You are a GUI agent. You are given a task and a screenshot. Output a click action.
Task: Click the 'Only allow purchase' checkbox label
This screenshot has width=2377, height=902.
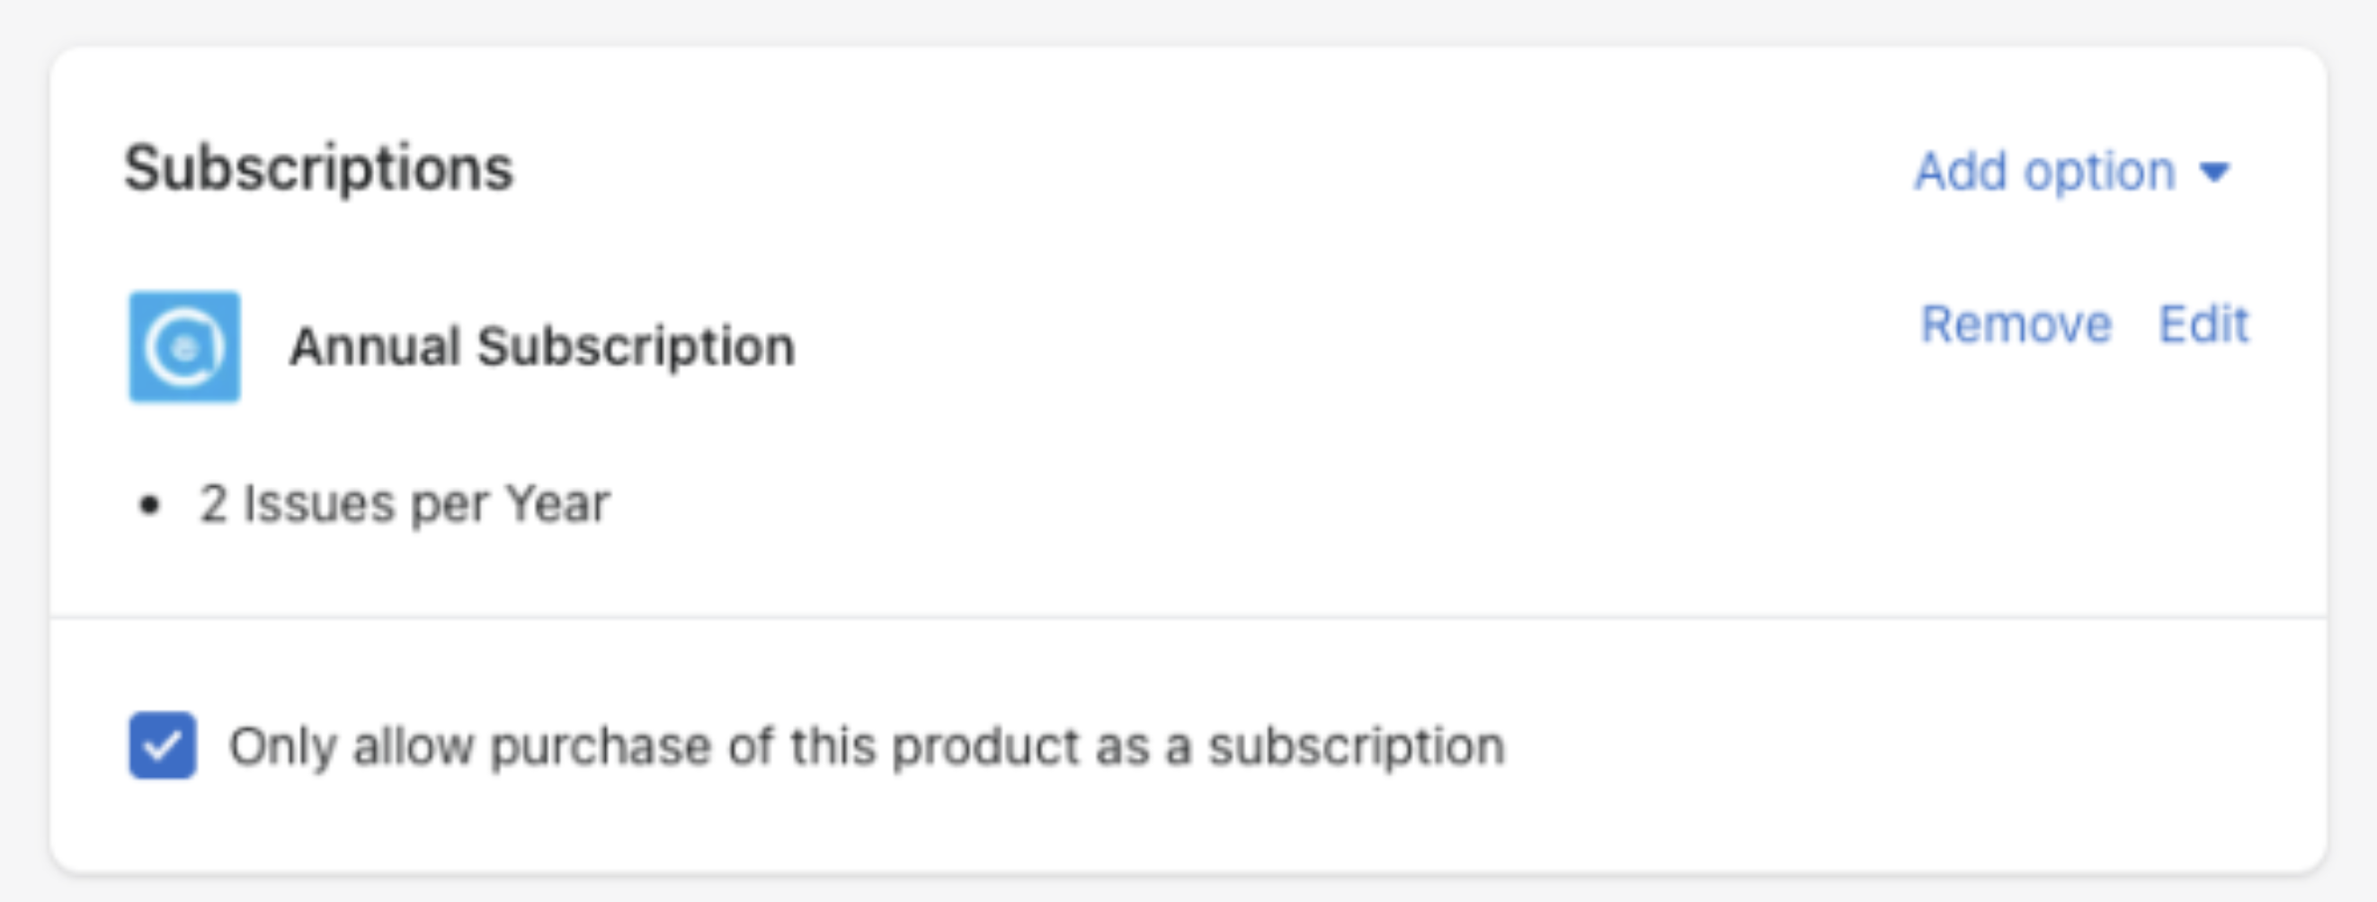tap(867, 747)
